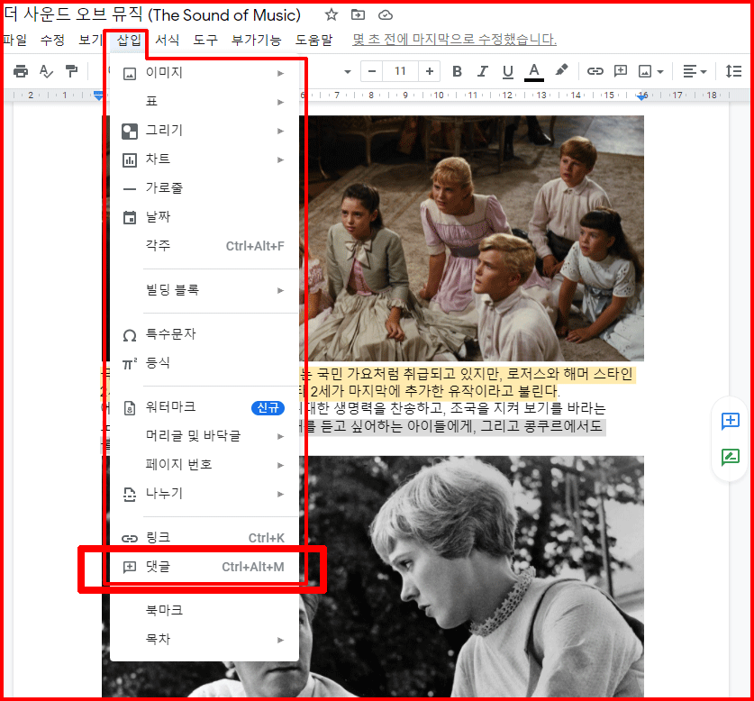This screenshot has height=701, width=754.
Task: Insert link from the toolbar link icon
Action: [595, 71]
